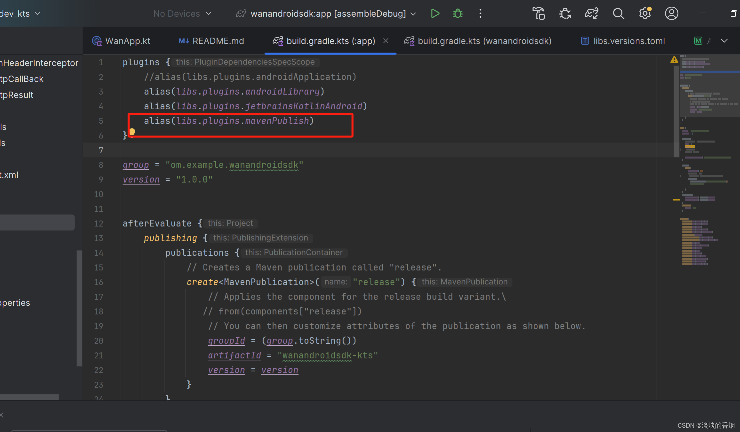Click the yellow warning inspection icon
Viewport: 740px width, 432px height.
point(674,60)
